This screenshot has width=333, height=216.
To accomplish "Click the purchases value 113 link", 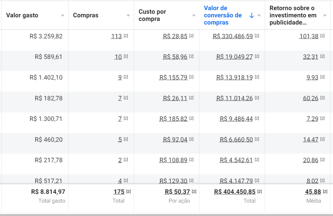I will click(x=116, y=36).
